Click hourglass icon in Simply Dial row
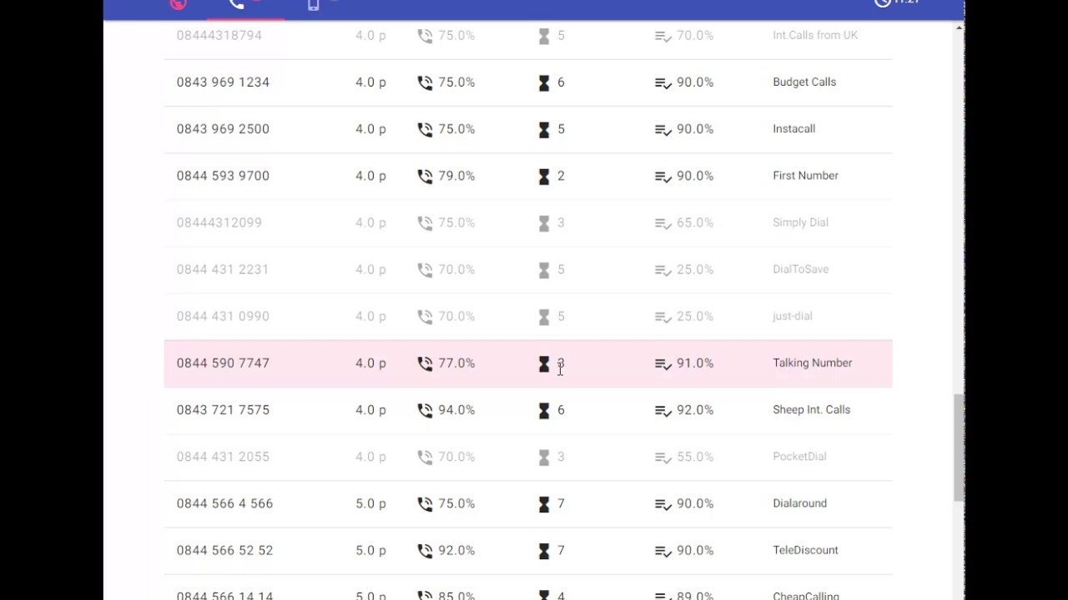 pos(544,223)
